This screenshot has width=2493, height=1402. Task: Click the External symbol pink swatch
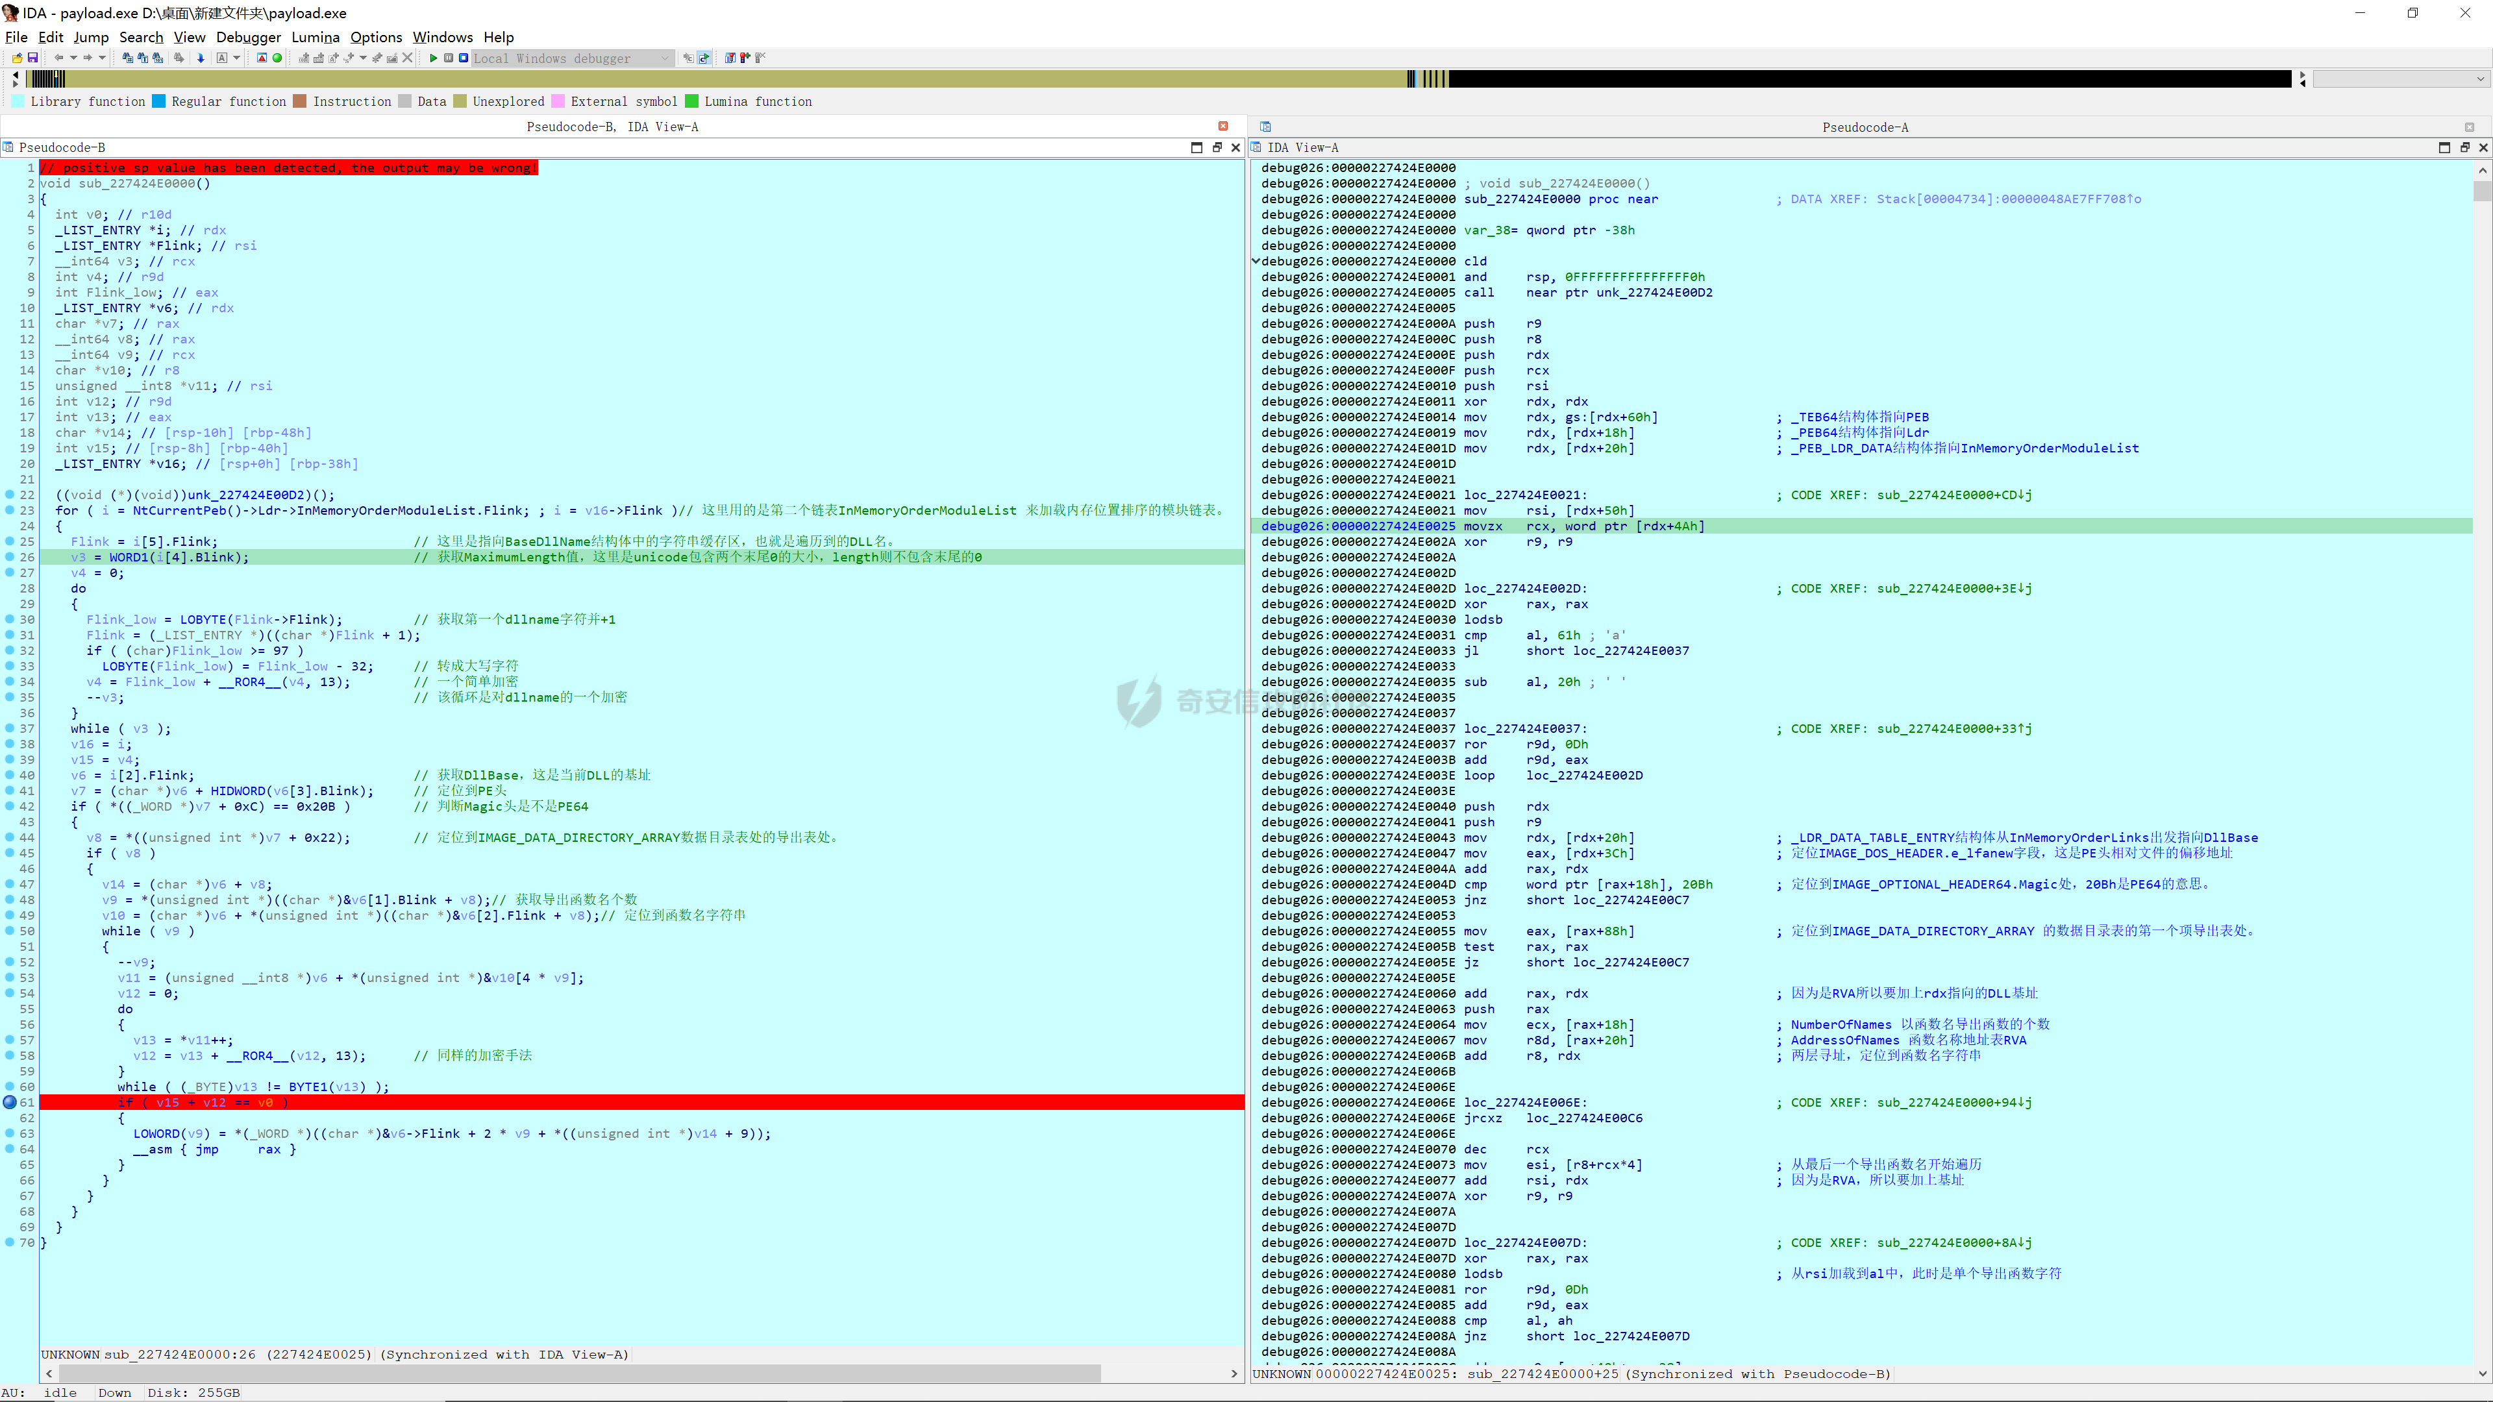coord(558,101)
